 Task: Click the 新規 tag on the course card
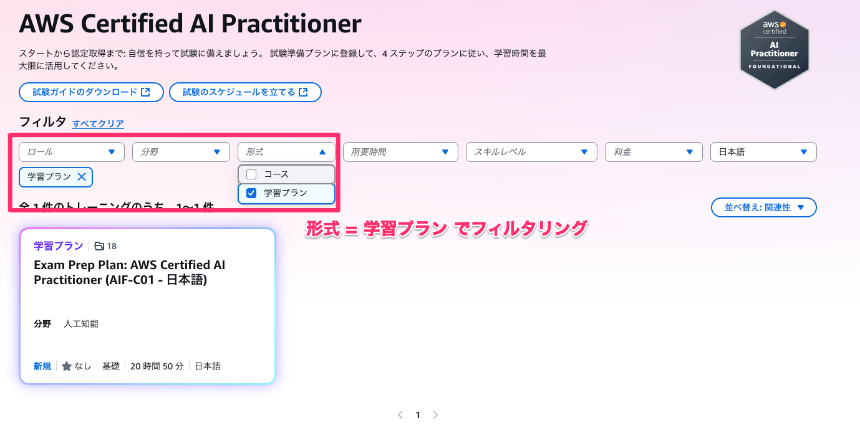point(42,366)
